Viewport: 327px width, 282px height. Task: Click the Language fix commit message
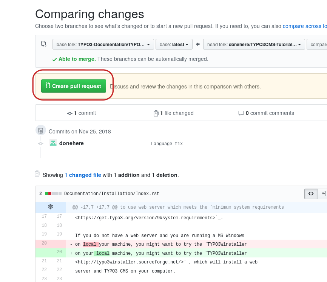point(167,144)
